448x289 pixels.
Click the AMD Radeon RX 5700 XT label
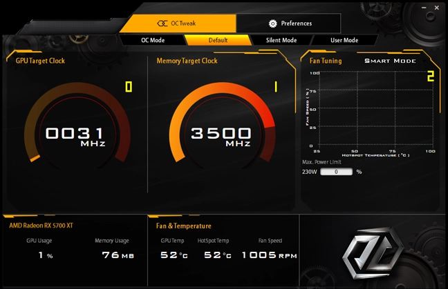[41, 226]
